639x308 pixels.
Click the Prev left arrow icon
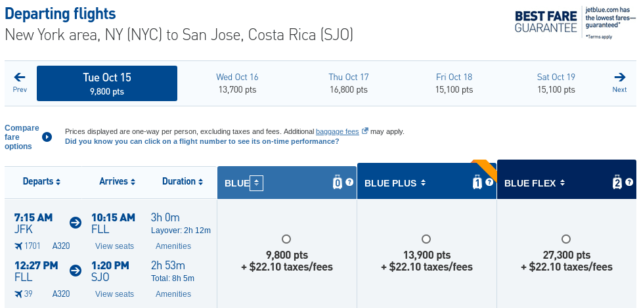[x=20, y=77]
